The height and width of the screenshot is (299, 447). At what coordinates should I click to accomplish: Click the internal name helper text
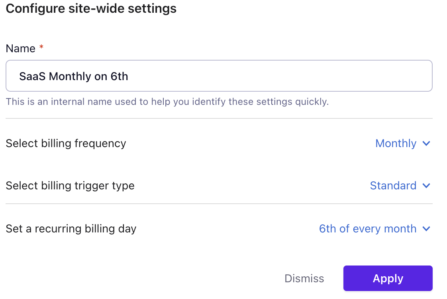[x=167, y=102]
